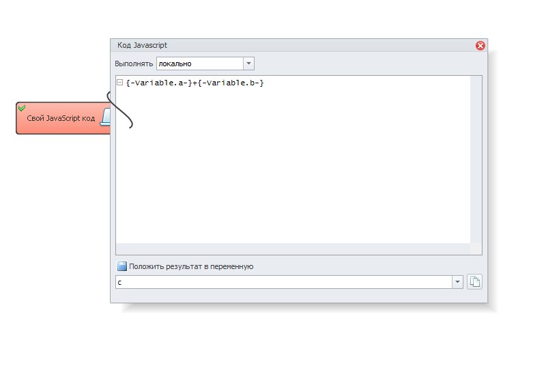The width and height of the screenshot is (546, 366).
Task: Select the Свой JavaScript код action block
Action: pyautogui.click(x=63, y=118)
